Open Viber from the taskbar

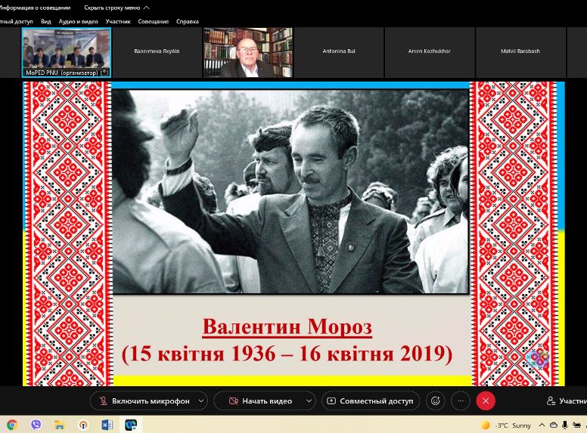pyautogui.click(x=36, y=425)
